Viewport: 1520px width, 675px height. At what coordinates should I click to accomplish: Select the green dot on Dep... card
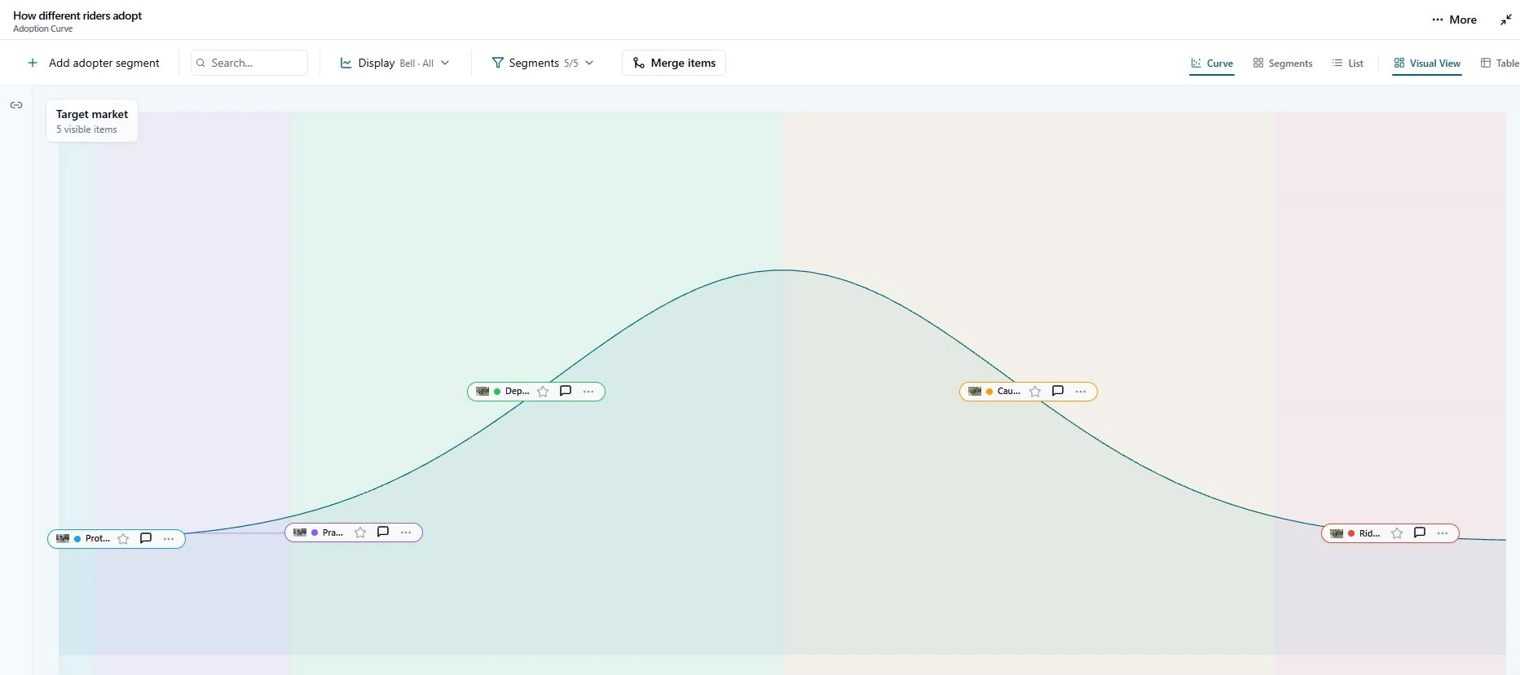click(497, 392)
